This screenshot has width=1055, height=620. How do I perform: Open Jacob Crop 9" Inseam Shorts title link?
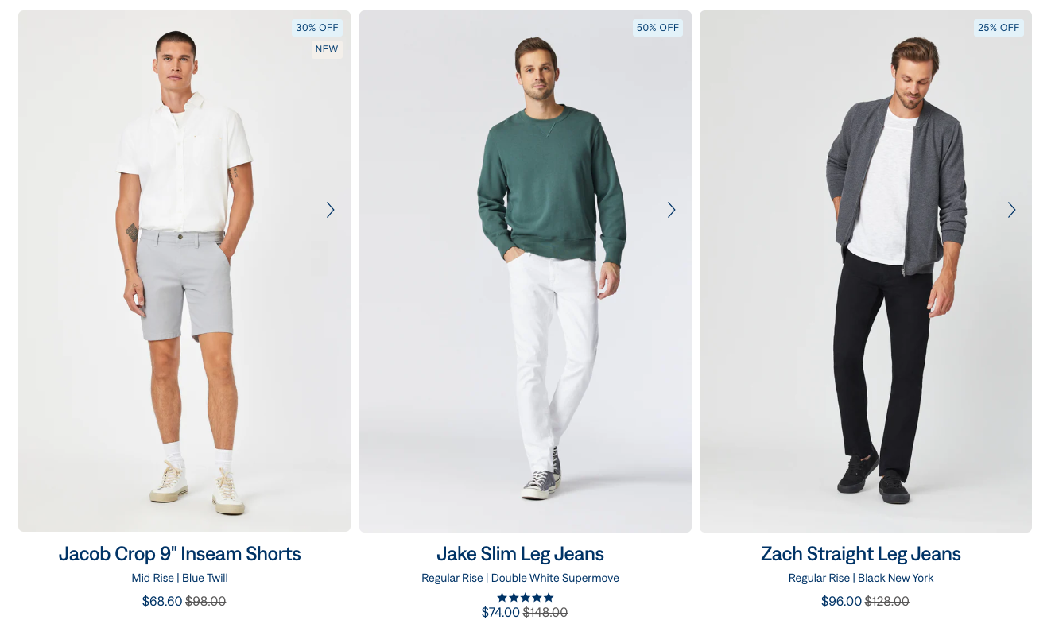tap(180, 554)
